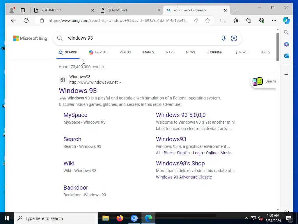Screen dimensions: 298x224
Task: Open the Login link
Action: click(198, 153)
